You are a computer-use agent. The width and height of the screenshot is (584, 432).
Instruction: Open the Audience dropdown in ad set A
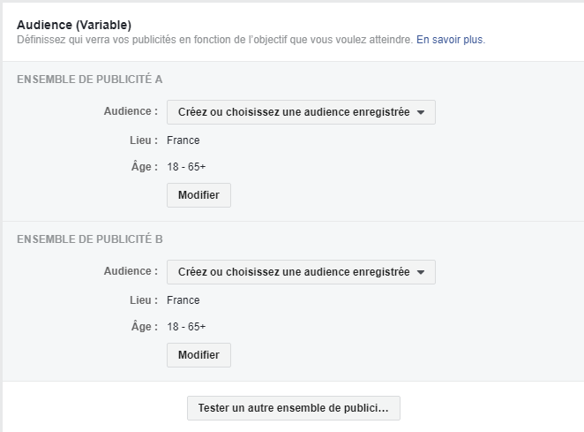tap(300, 112)
